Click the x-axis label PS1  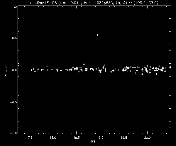(x=94, y=141)
